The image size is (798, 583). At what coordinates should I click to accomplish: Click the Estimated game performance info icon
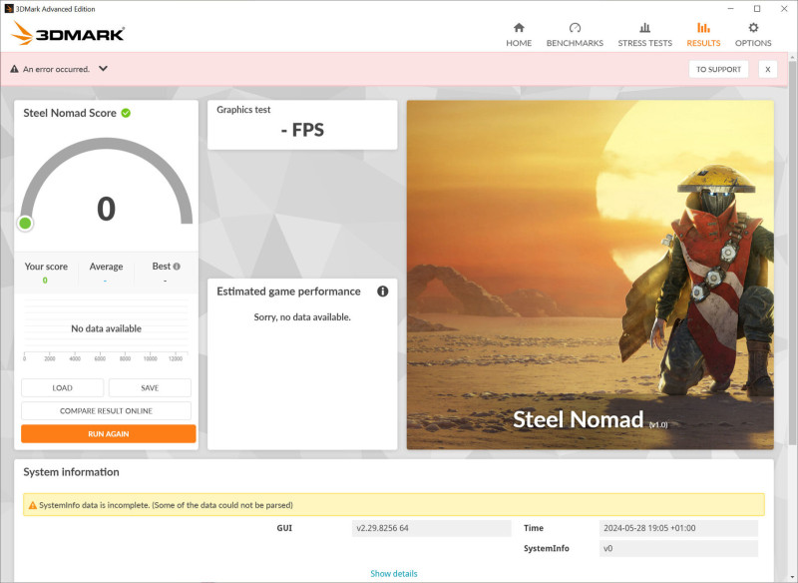[383, 291]
